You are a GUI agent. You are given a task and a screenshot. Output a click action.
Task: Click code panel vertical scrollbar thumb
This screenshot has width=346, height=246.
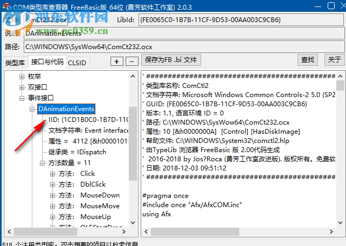coord(340,85)
